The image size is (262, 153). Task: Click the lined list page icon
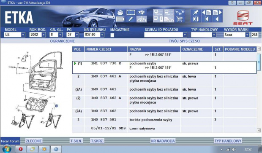pyautogui.click(x=120, y=19)
